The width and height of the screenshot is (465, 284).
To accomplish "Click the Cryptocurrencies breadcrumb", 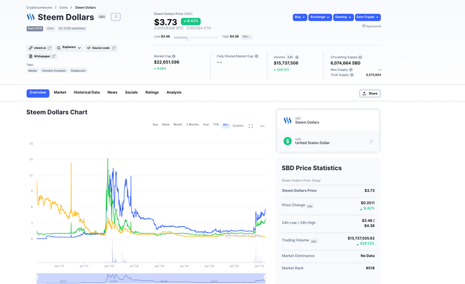I will coord(39,8).
